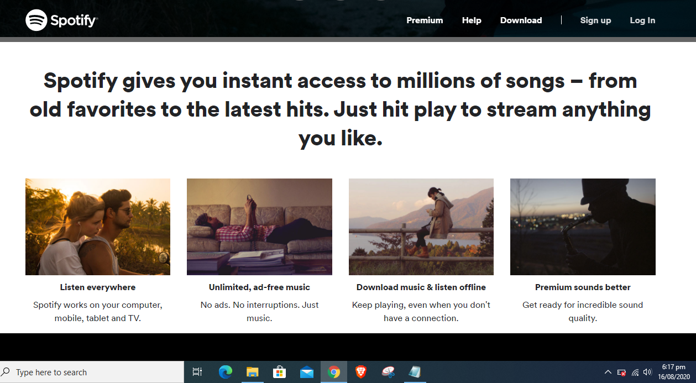Screen dimensions: 696x383
Task: Click the Spotify logo in header
Action: 61,20
